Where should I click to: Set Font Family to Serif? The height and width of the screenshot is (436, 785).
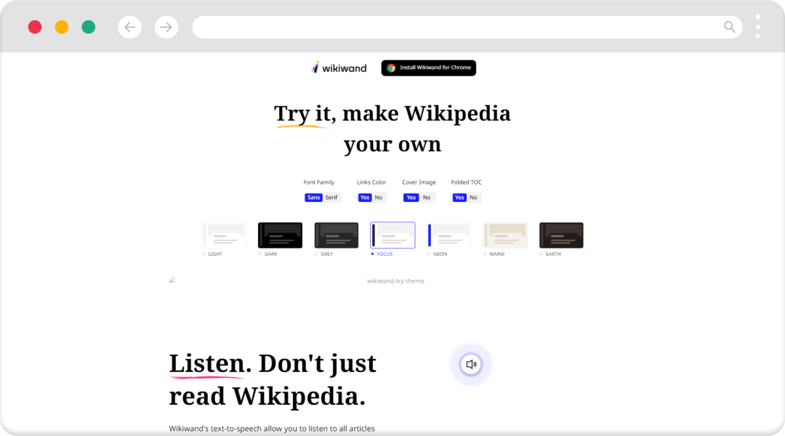click(x=331, y=198)
